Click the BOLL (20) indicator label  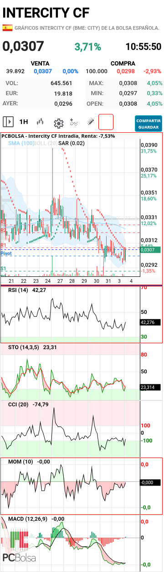46,143
